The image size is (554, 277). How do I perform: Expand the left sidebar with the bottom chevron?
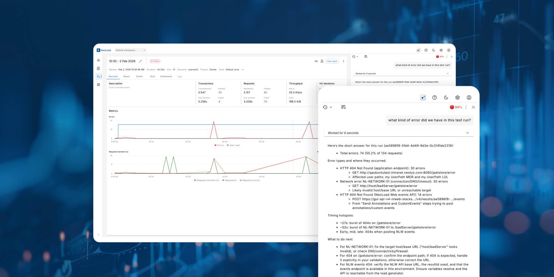[x=98, y=235]
